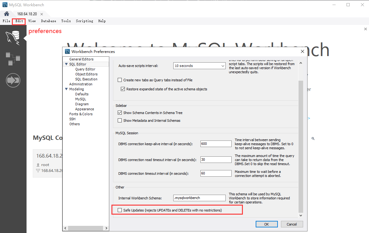Select SQL Execution preferences page
The height and width of the screenshot is (233, 369).
(86, 79)
